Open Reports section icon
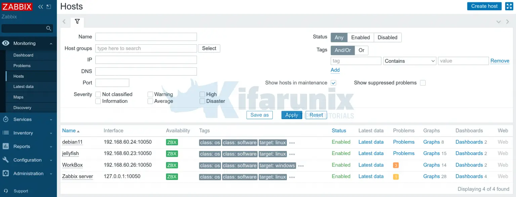Viewport: 516px width, 197px height. (x=5, y=146)
